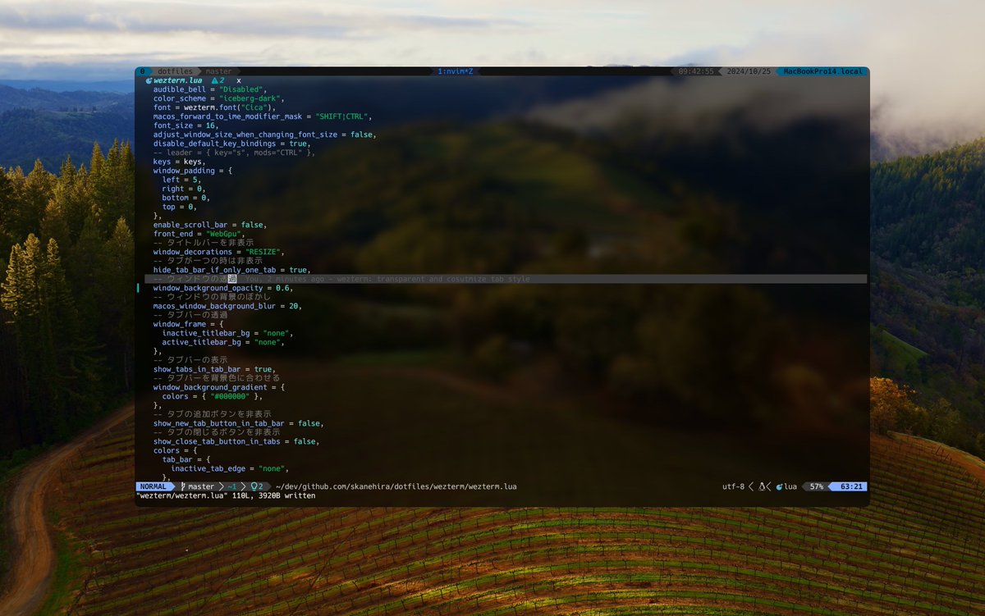985x616 pixels.
Task: Click the utf-8 encoding indicator
Action: point(733,486)
